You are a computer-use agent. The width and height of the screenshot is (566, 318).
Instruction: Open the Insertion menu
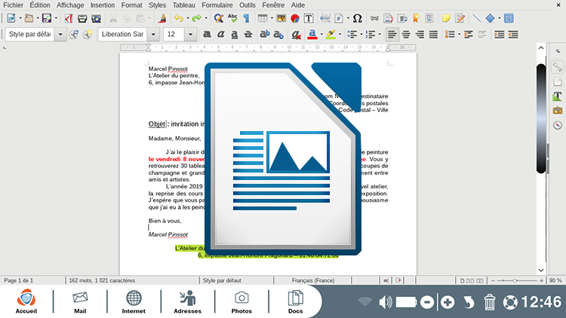(x=103, y=5)
